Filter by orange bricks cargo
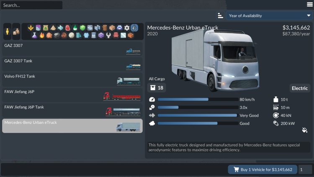 (131, 35)
